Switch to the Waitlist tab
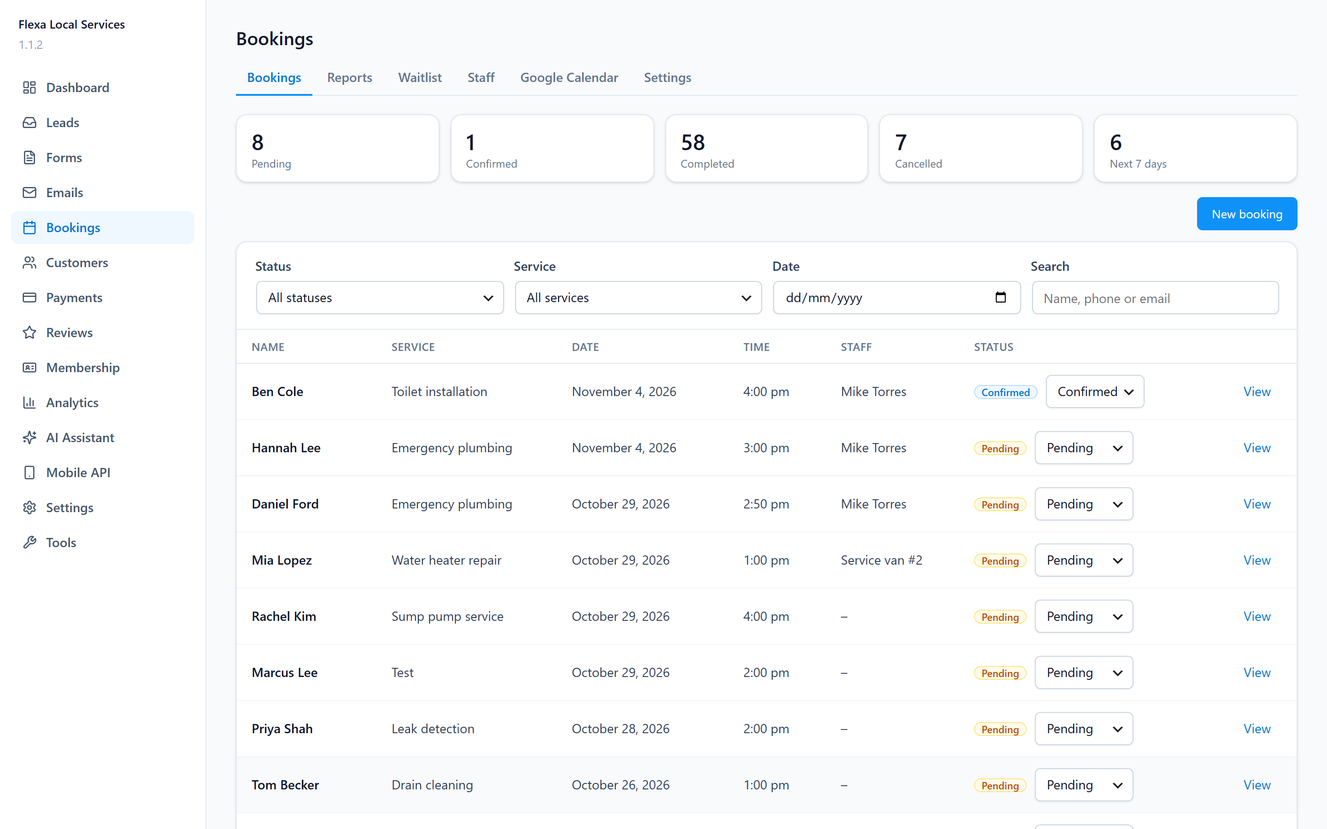1327x829 pixels. [419, 78]
